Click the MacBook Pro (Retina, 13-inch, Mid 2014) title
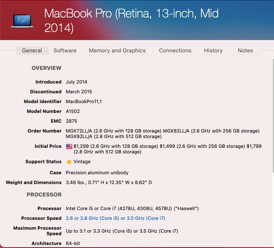The height and width of the screenshot is (248, 274). click(131, 20)
